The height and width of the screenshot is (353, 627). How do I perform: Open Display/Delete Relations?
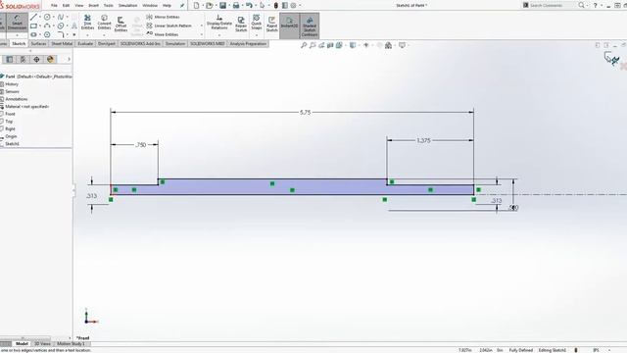219,23
